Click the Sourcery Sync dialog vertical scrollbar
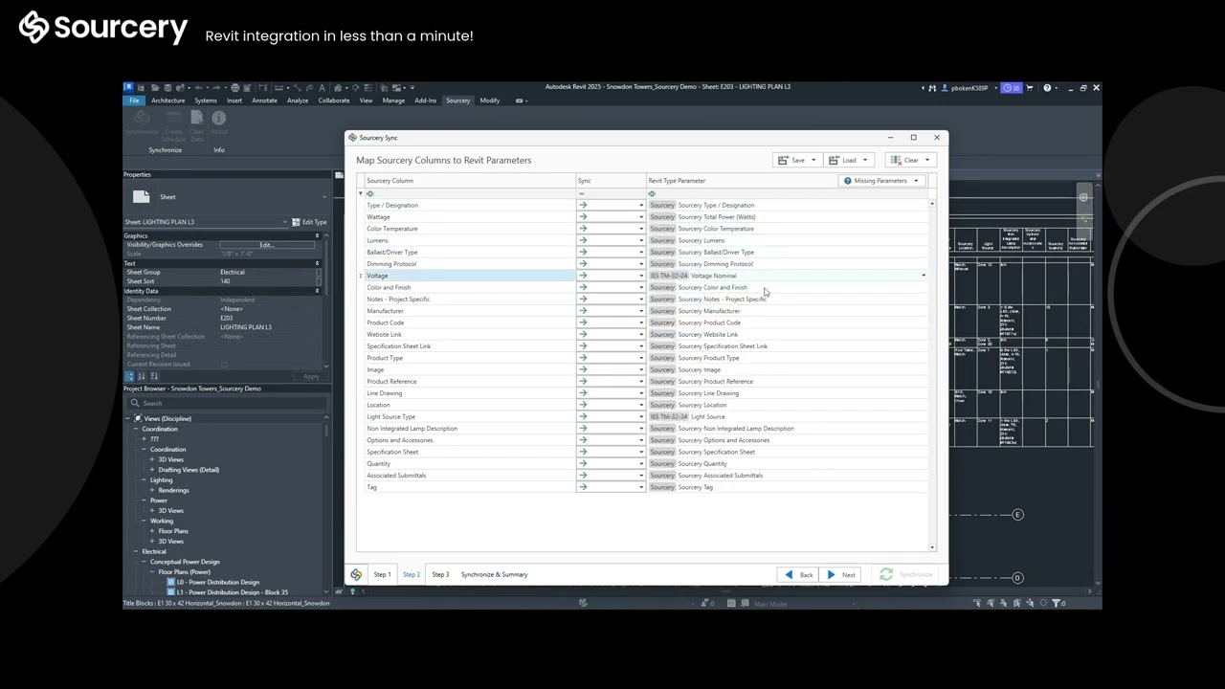The height and width of the screenshot is (689, 1225). tap(932, 375)
